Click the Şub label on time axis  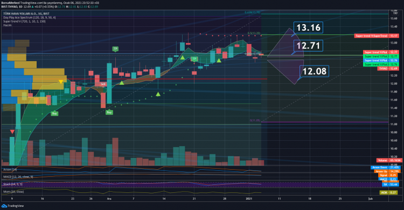[x=371, y=199]
